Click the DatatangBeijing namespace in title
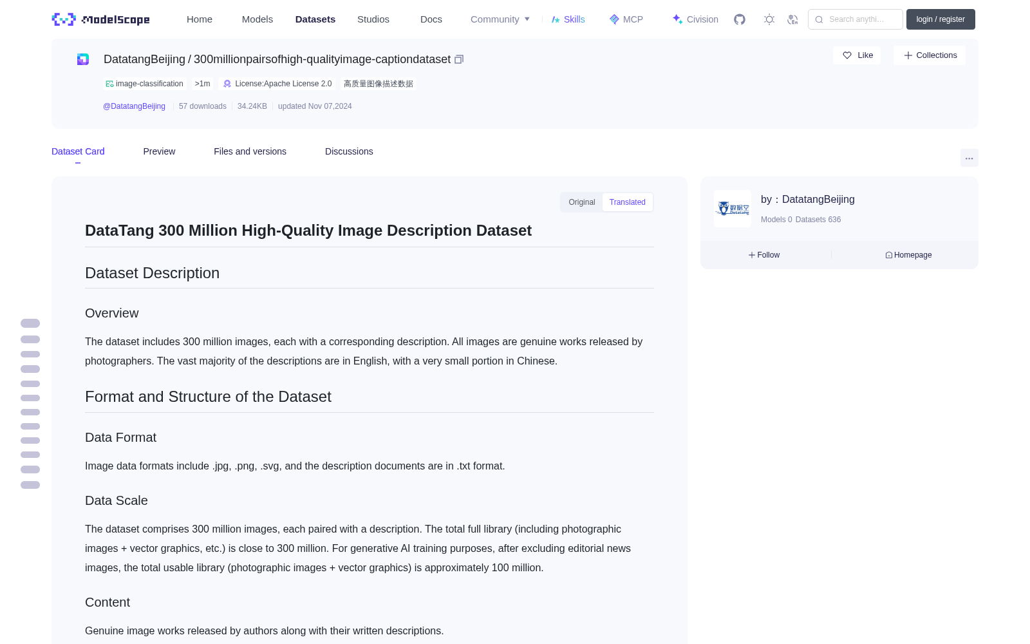 (144, 59)
